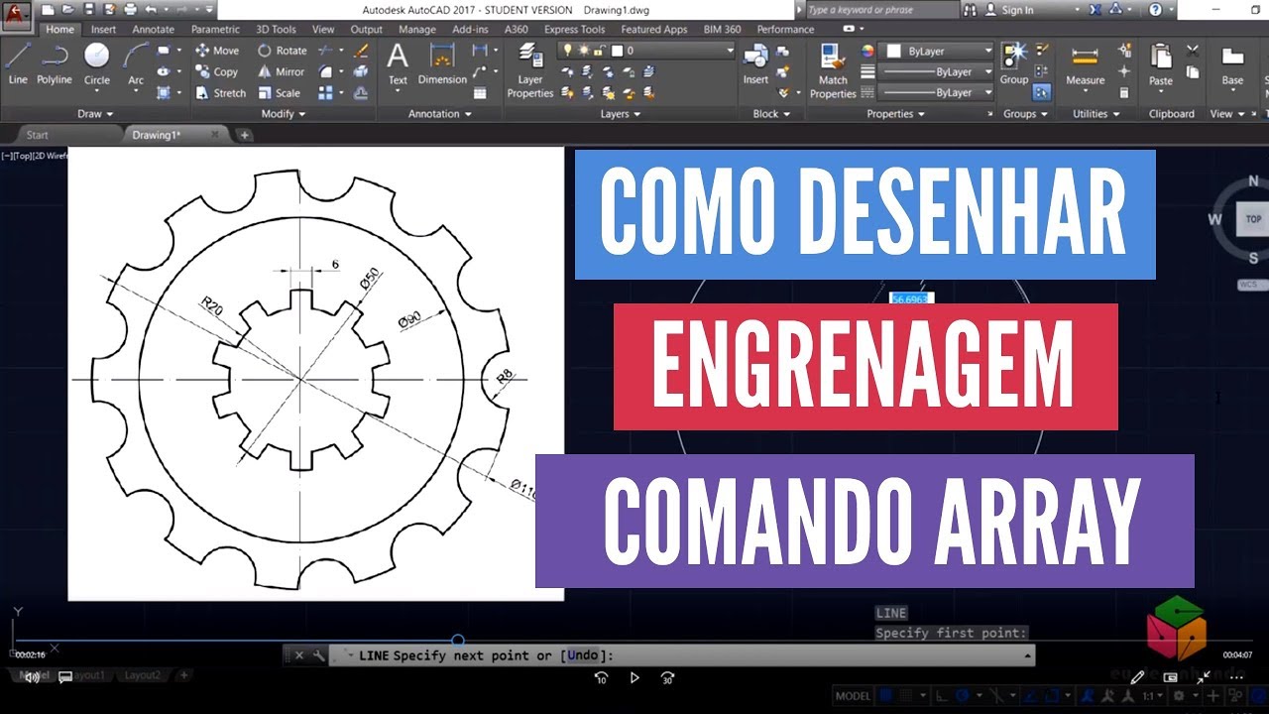Click the TOP face of ViewCube
This screenshot has width=1269, height=714.
tap(1253, 219)
